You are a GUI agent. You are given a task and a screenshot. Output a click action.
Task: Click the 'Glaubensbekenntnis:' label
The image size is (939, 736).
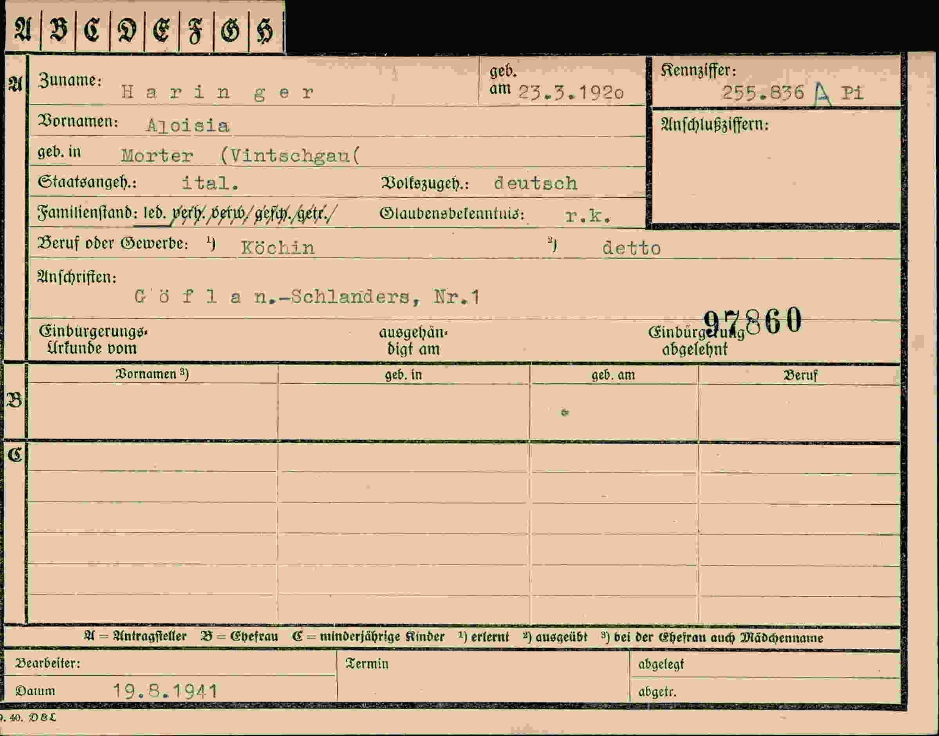[x=452, y=214]
